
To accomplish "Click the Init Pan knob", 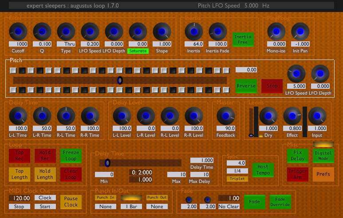I will [300, 32].
